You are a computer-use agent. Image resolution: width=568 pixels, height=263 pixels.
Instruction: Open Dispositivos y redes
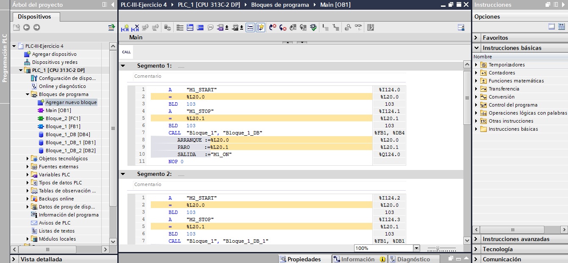[55, 62]
